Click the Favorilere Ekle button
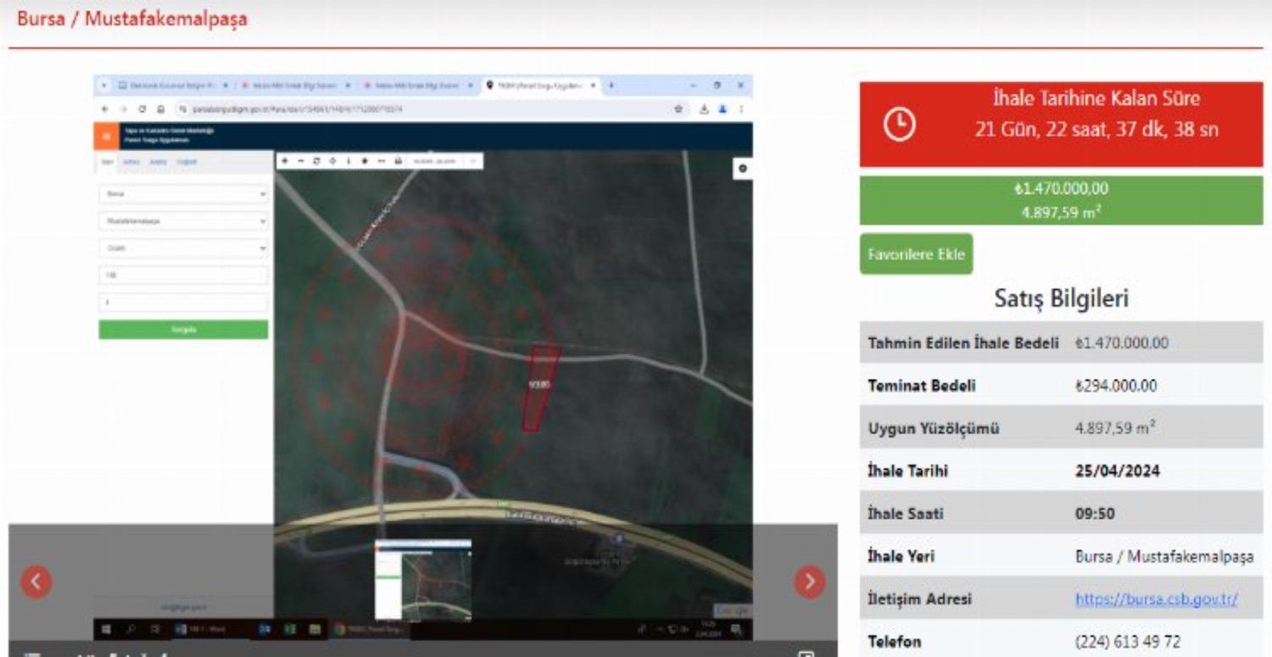The width and height of the screenshot is (1272, 657). [x=916, y=254]
